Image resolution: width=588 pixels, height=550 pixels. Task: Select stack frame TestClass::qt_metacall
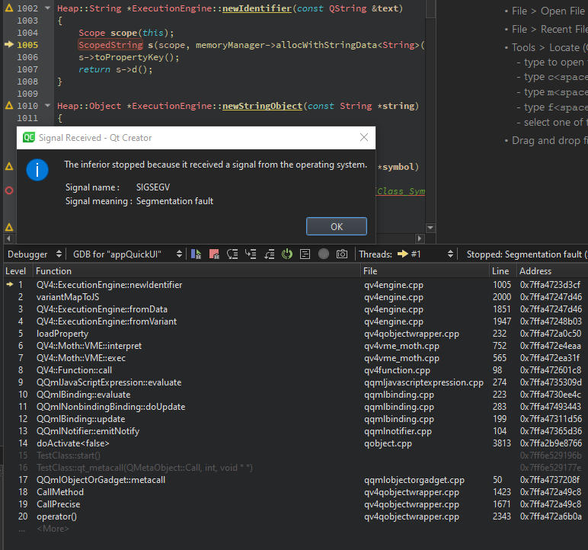[296, 468]
